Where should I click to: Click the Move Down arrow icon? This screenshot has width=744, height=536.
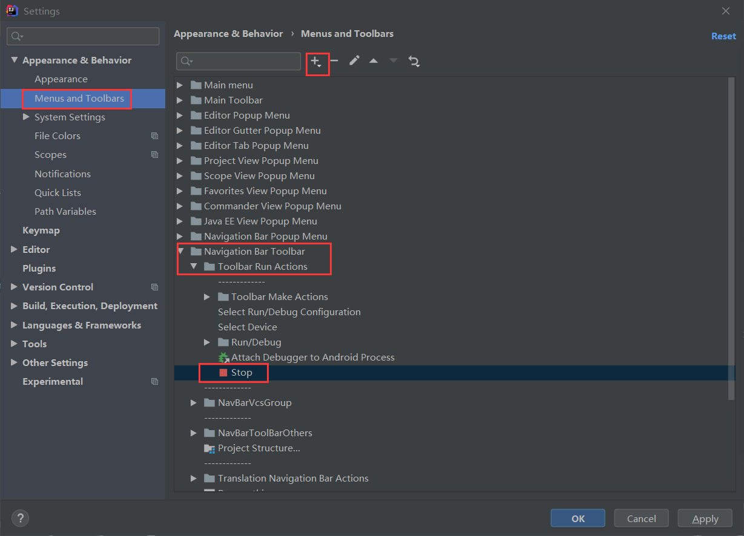(393, 60)
